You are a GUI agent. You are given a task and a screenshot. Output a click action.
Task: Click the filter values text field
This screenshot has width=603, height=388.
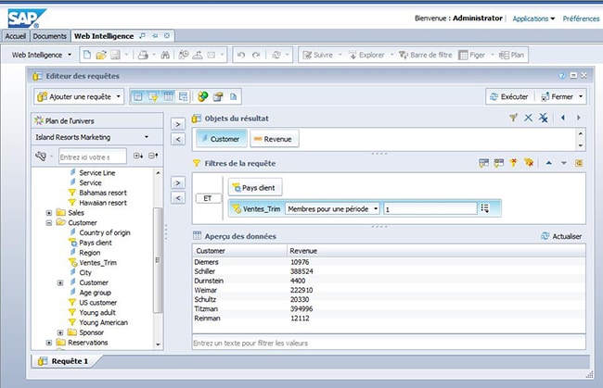click(389, 343)
